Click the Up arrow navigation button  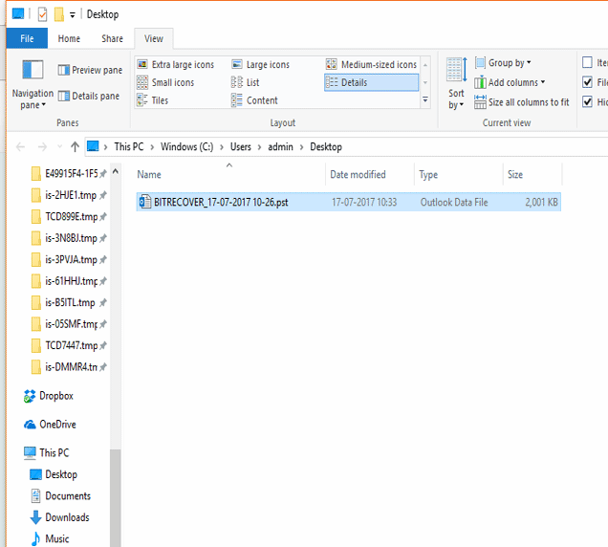pos(75,146)
